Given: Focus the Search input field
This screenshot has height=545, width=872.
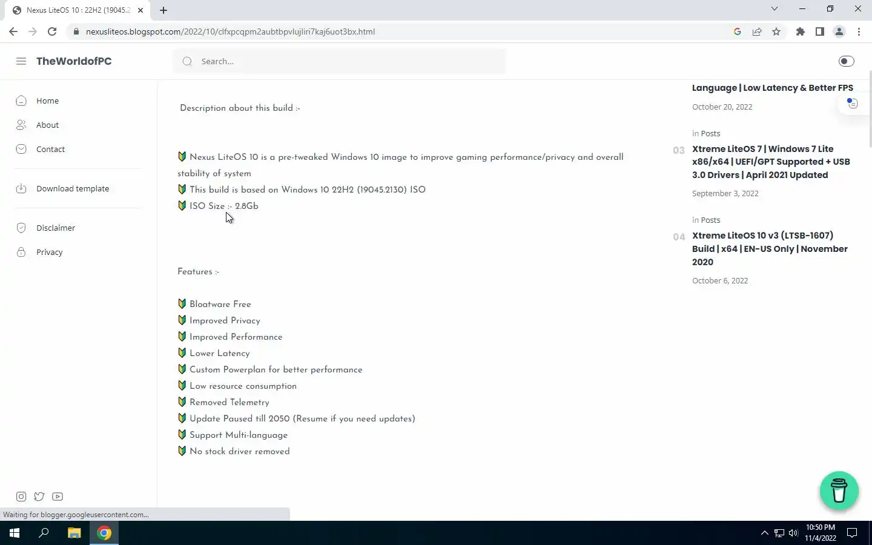Looking at the screenshot, I should (x=339, y=61).
